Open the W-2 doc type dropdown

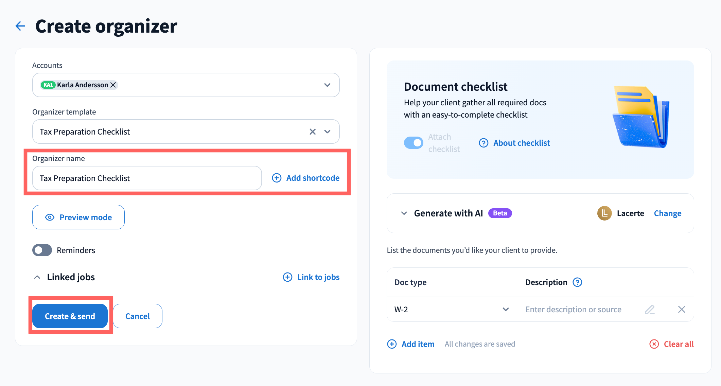tap(506, 310)
